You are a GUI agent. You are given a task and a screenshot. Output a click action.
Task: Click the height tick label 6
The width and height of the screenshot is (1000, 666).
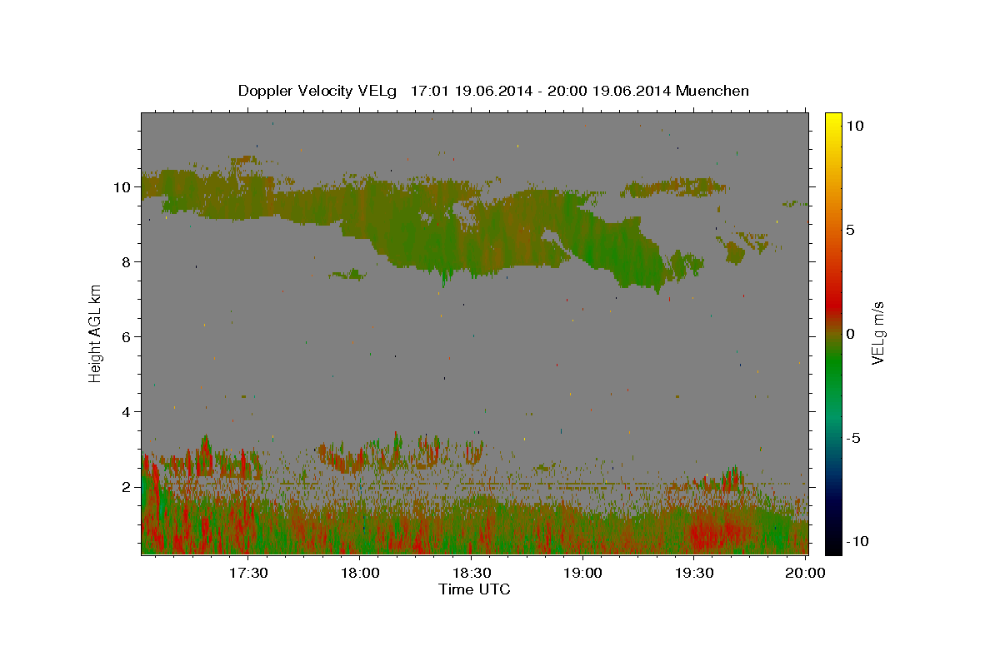(x=127, y=337)
